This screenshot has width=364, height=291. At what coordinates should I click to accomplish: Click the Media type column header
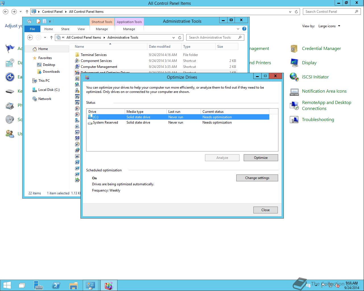pyautogui.click(x=146, y=112)
